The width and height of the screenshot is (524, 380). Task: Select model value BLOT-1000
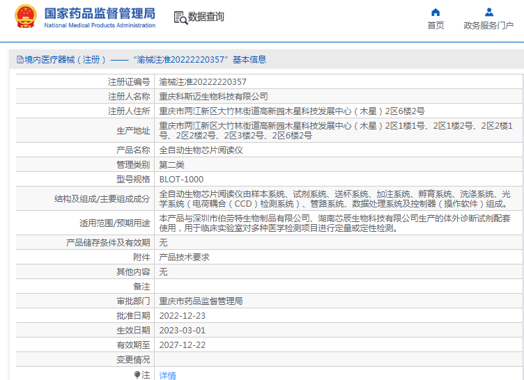181,180
